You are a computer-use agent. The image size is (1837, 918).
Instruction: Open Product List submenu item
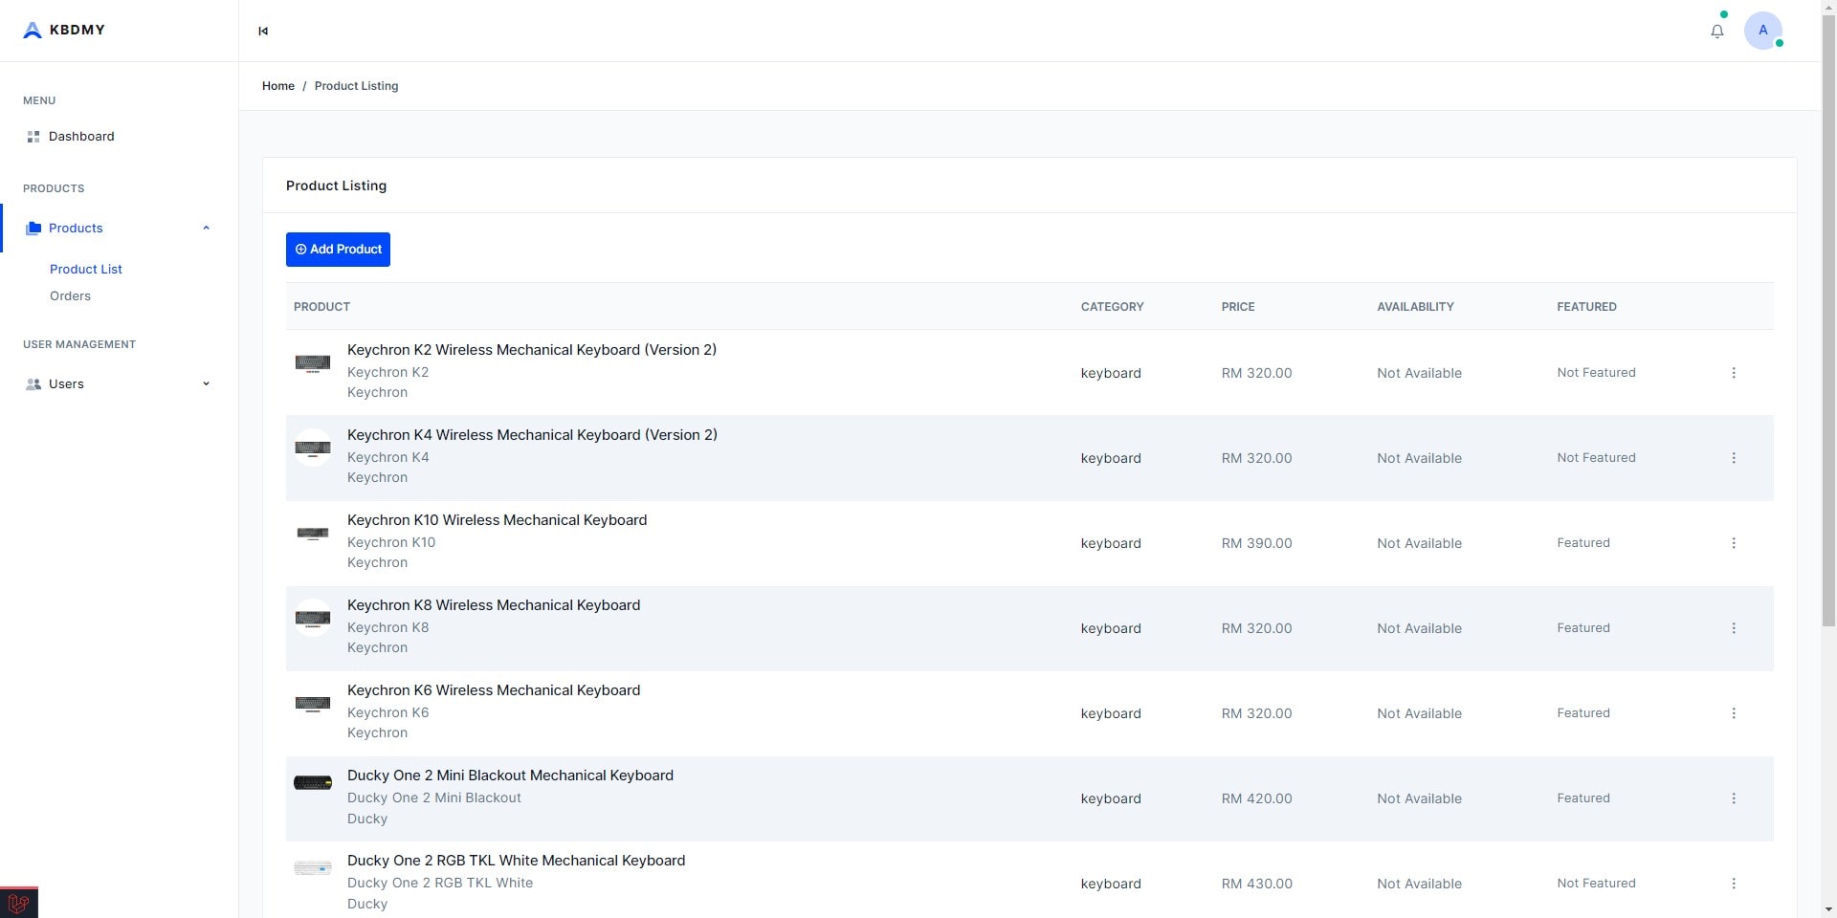(86, 270)
